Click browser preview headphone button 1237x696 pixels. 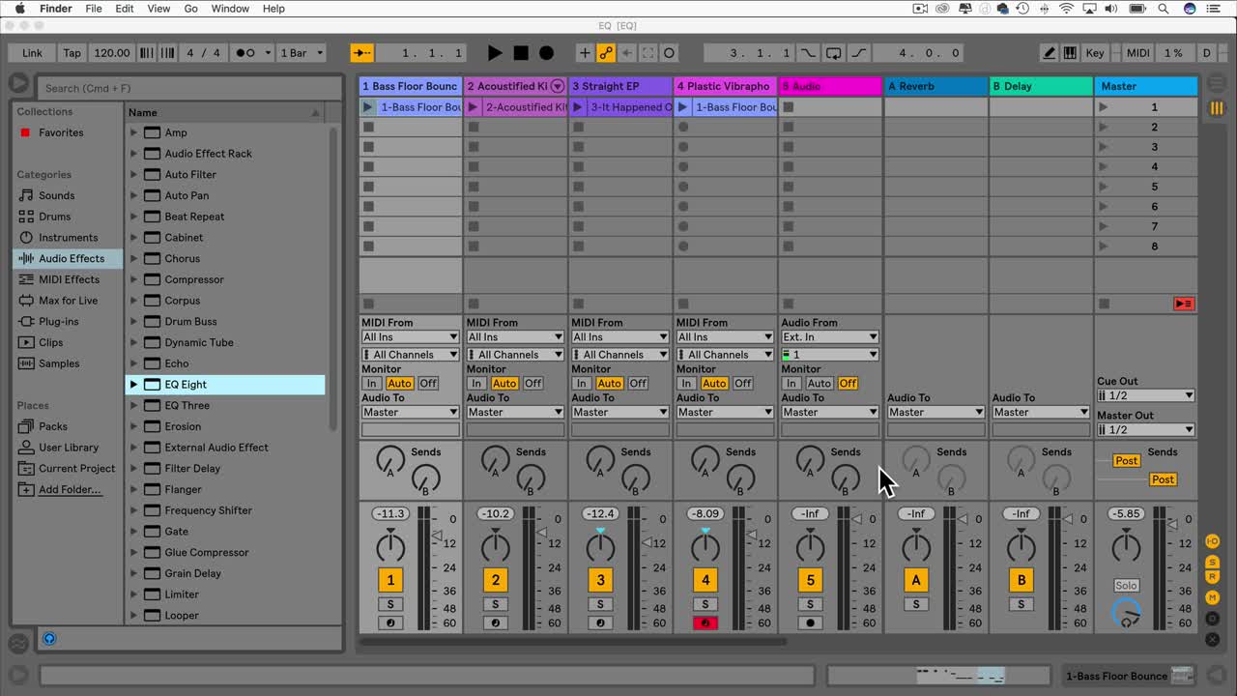pos(49,639)
